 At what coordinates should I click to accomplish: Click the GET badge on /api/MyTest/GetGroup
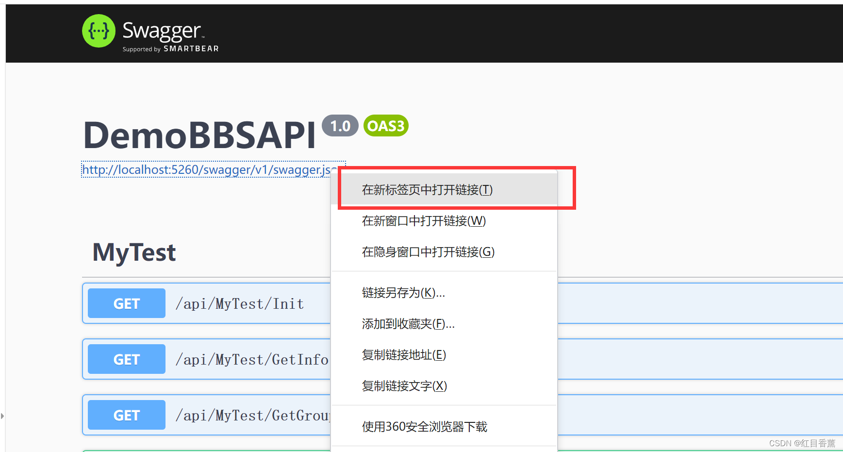click(x=126, y=415)
